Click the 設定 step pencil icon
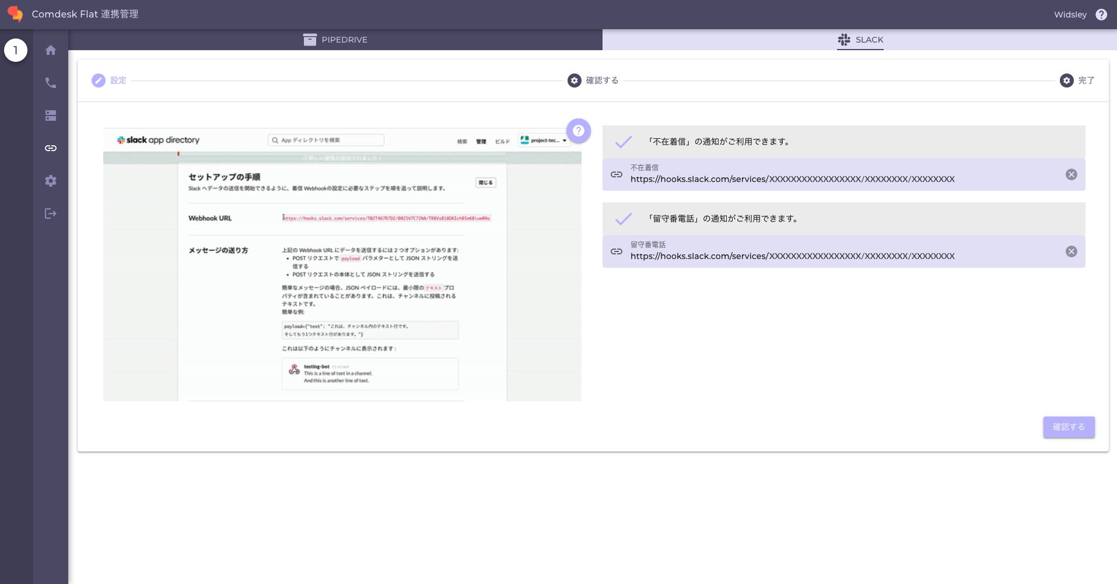1117x584 pixels. tap(99, 81)
